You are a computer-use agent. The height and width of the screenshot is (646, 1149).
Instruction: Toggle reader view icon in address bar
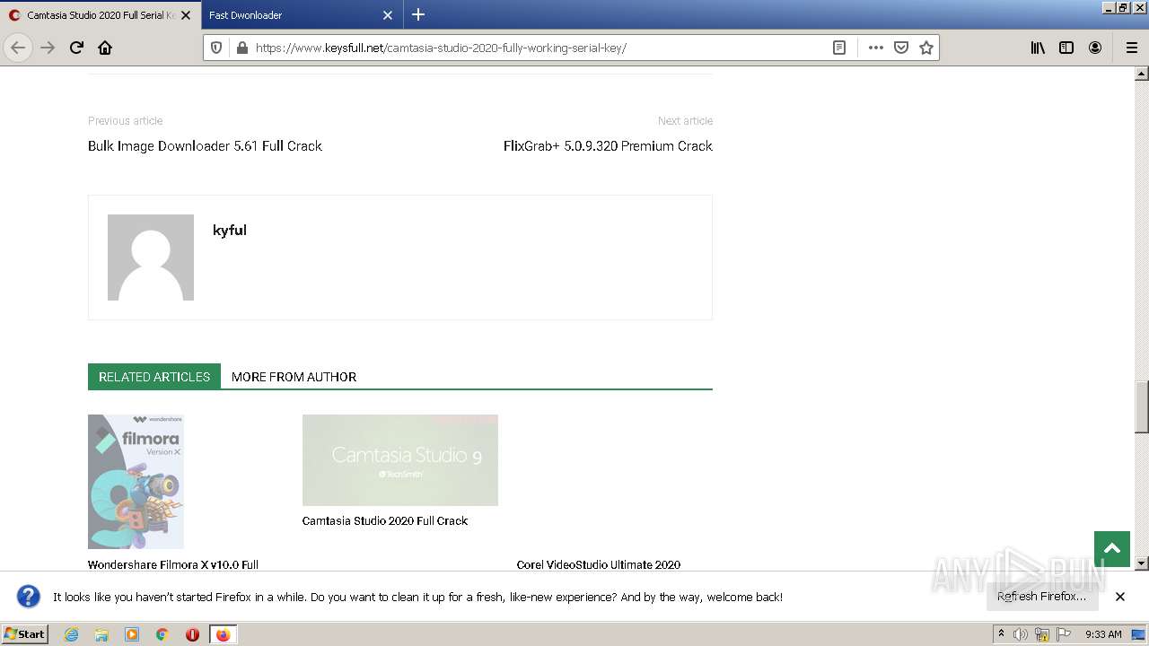click(839, 48)
